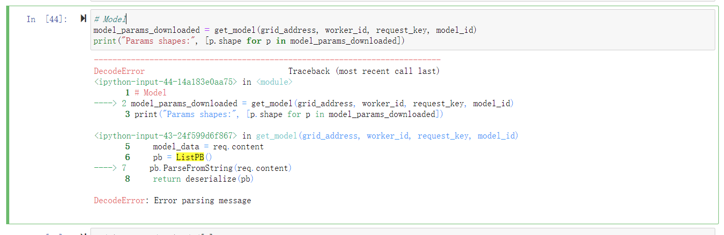
Task: Click traceback line 2 with the arrow
Action: tap(303, 104)
